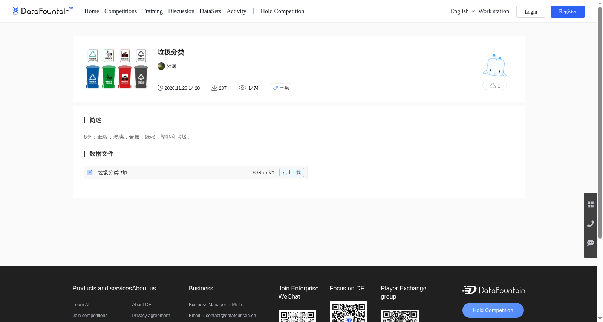Open the Join competitions footer link
Image resolution: width=603 pixels, height=322 pixels.
point(90,316)
